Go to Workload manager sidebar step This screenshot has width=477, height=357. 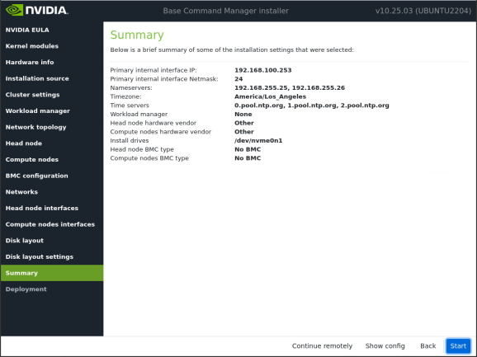38,111
